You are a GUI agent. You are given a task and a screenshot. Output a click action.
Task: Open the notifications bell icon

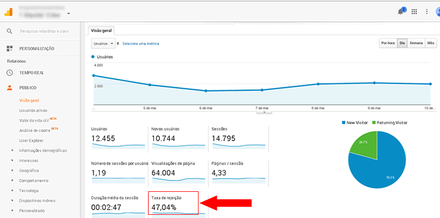pos(400,12)
